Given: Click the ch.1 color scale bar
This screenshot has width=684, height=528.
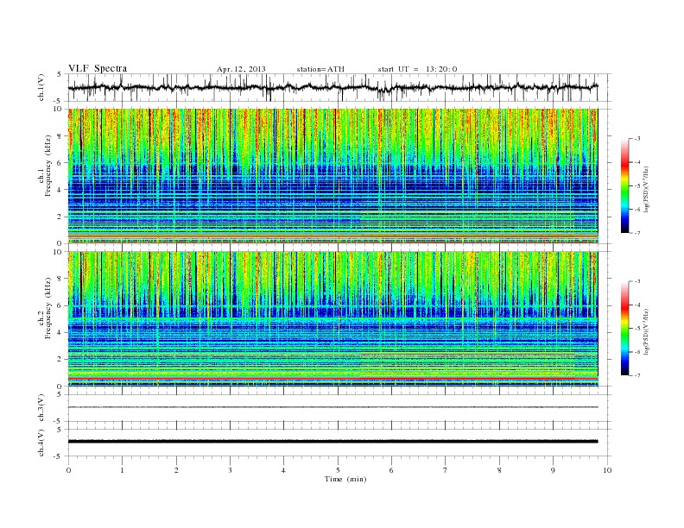Looking at the screenshot, I should point(624,185).
